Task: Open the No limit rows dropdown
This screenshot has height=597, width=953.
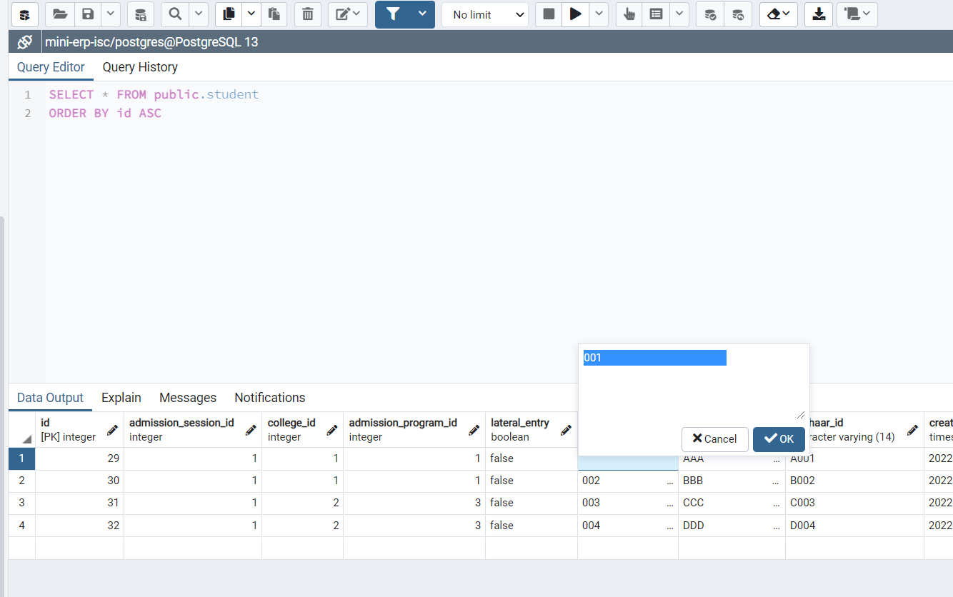Action: point(485,14)
